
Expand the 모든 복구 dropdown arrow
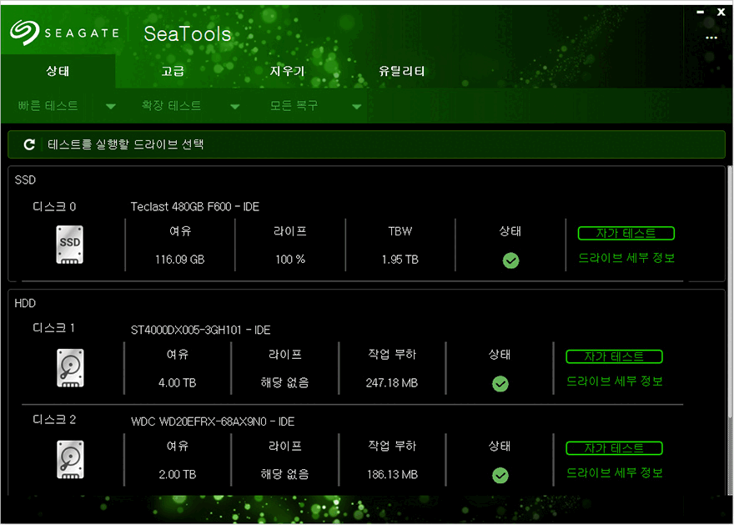pos(357,106)
